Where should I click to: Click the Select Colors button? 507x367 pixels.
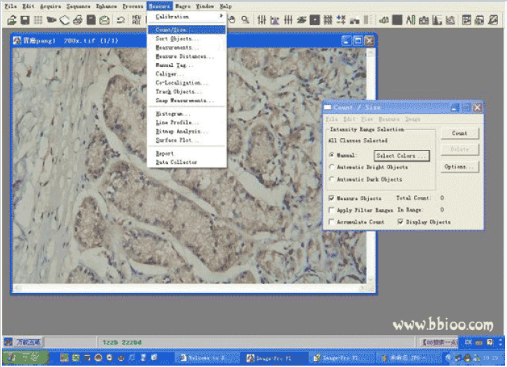(x=401, y=156)
